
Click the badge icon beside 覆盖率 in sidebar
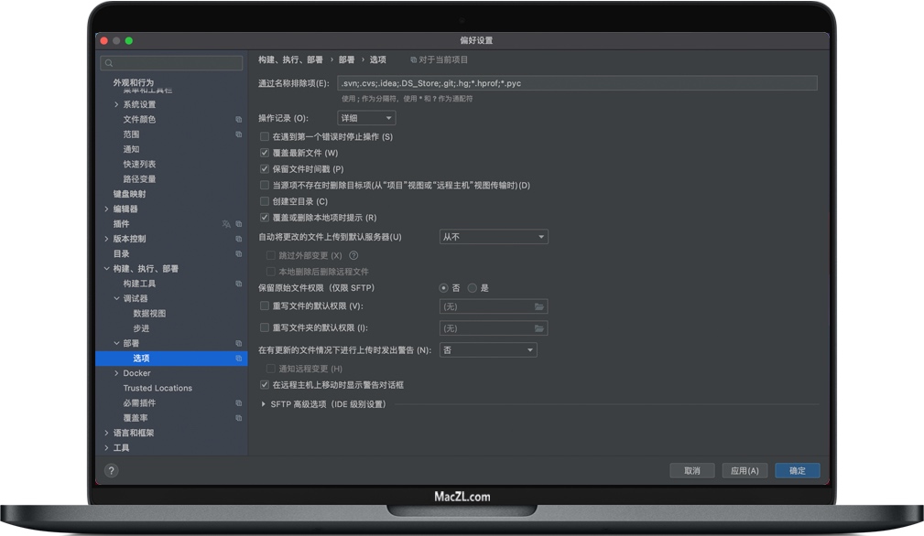coord(238,417)
